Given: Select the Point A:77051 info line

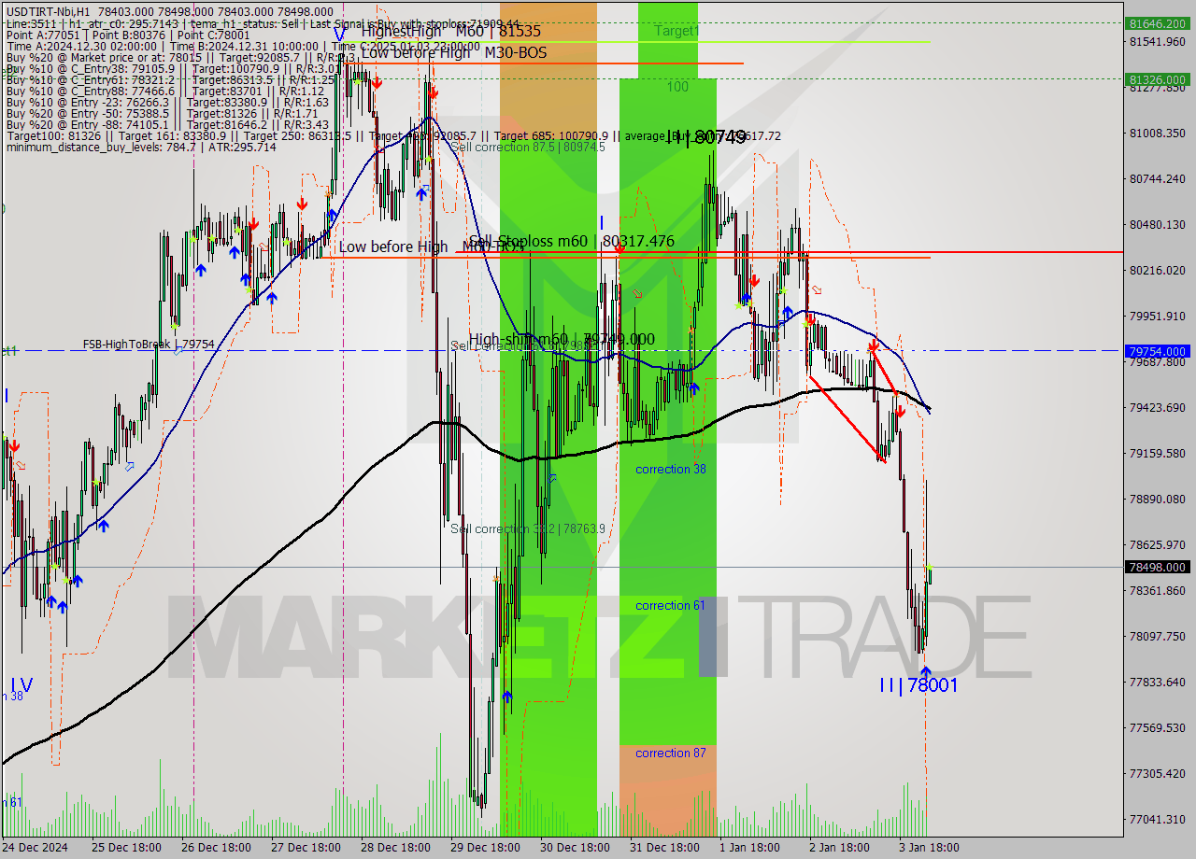Looking at the screenshot, I should point(128,35).
